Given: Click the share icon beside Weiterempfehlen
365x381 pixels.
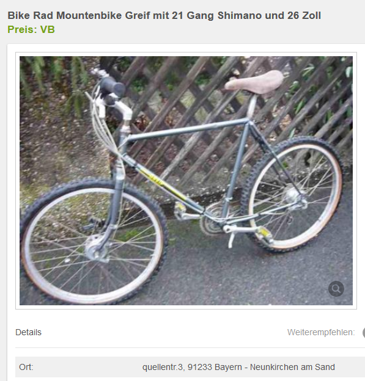Looking at the screenshot, I should (x=364, y=333).
